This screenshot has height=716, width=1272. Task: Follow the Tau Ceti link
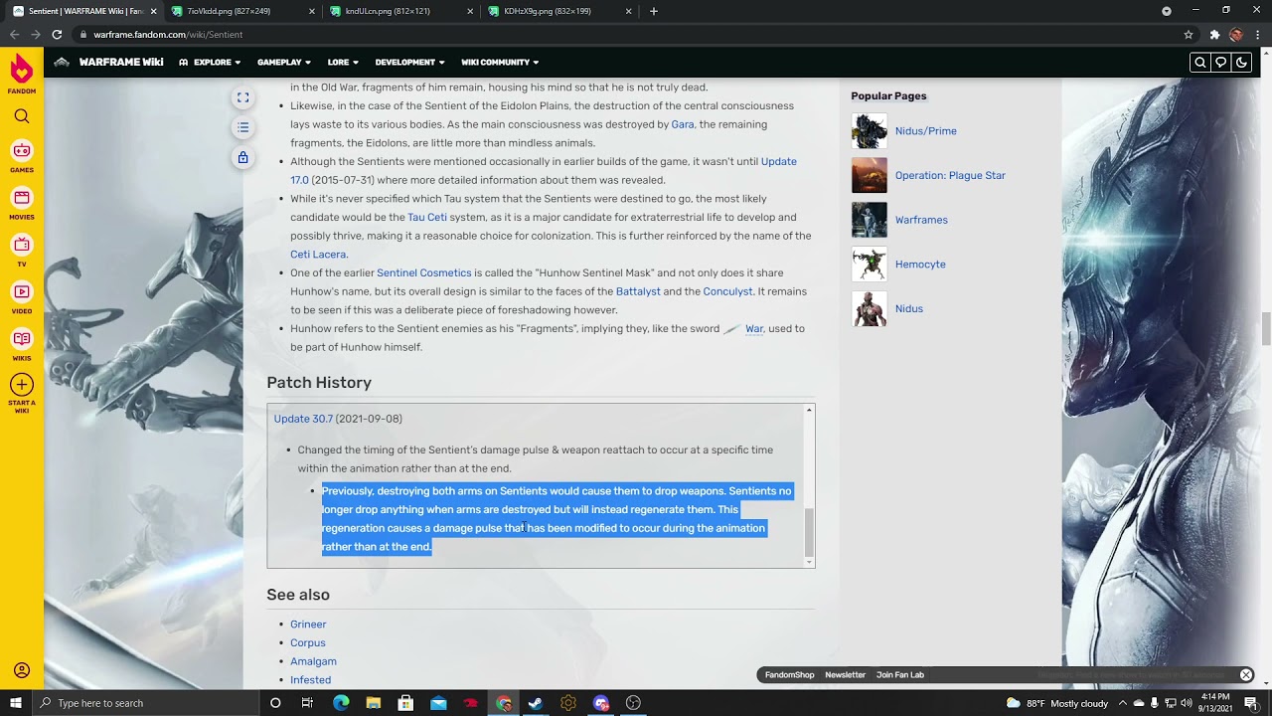[x=427, y=217]
